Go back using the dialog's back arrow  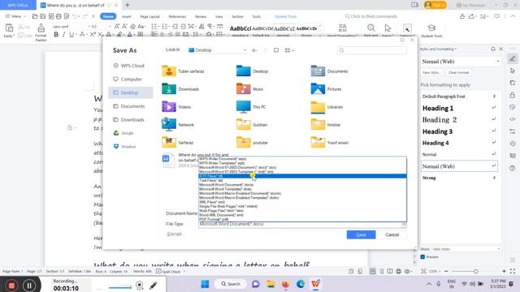pyautogui.click(x=254, y=50)
